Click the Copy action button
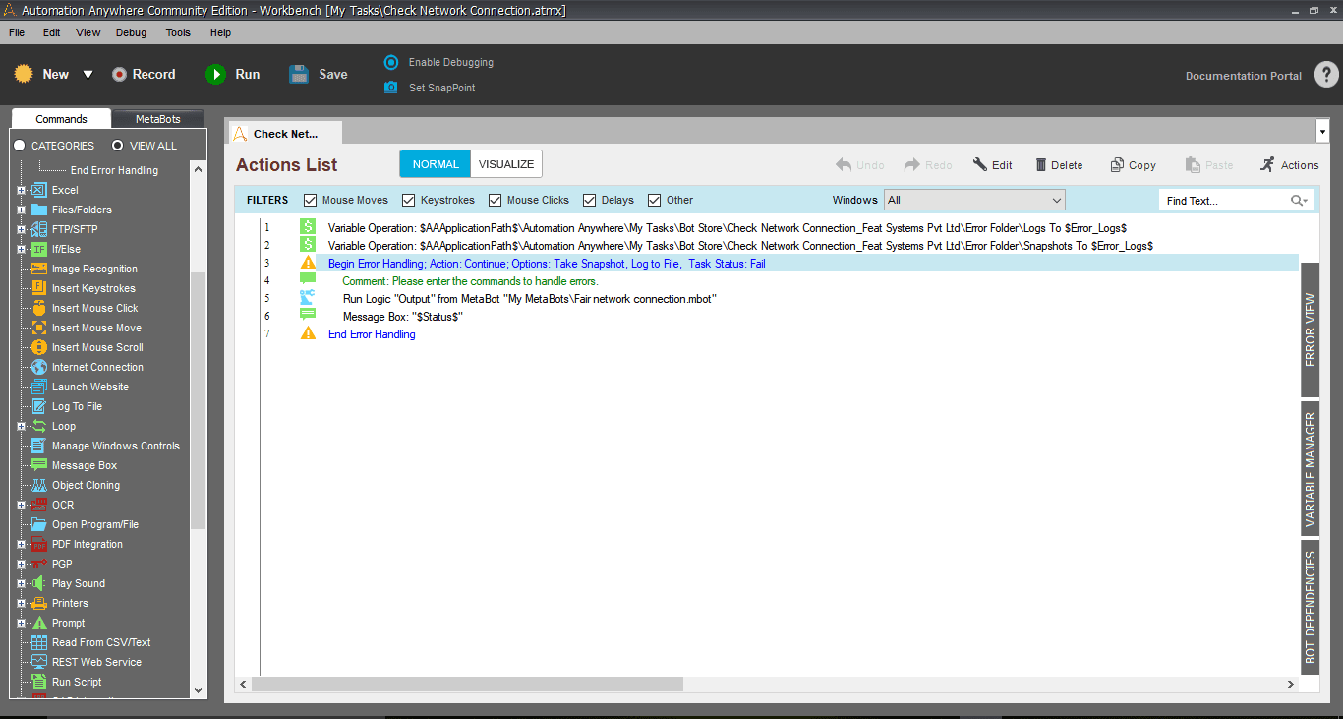The width and height of the screenshot is (1343, 719). coord(1133,165)
